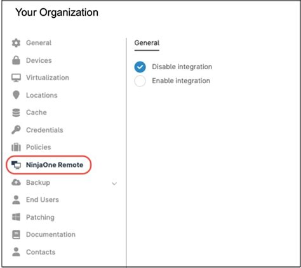
Task: Click the monitor icon next to Virtualization
Action: click(16, 77)
